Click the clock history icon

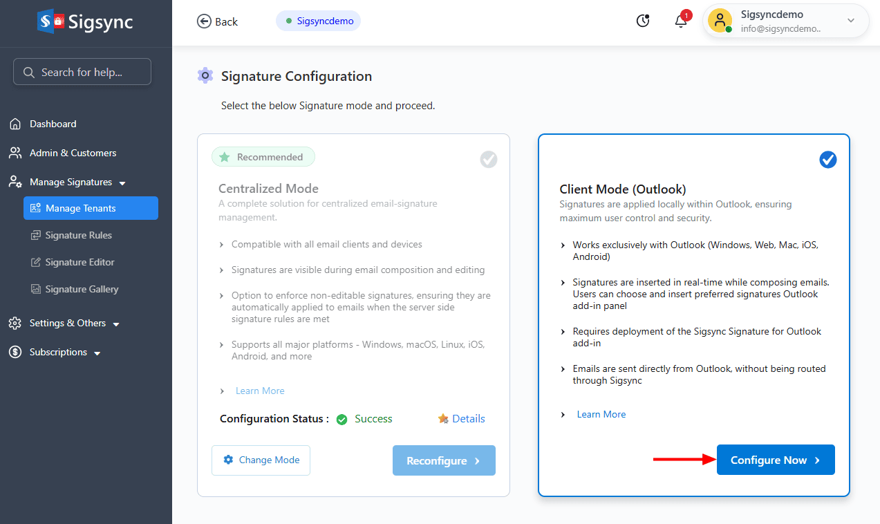(x=643, y=21)
